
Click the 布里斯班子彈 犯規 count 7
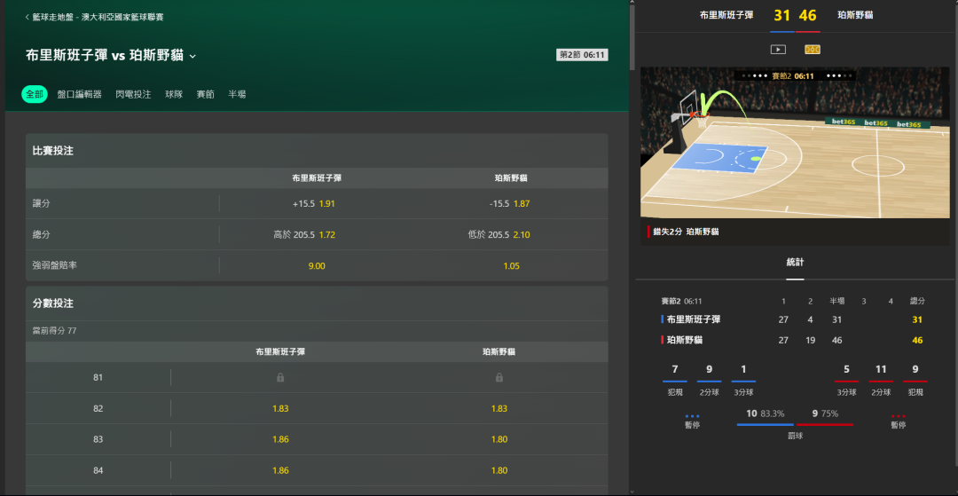click(x=674, y=369)
